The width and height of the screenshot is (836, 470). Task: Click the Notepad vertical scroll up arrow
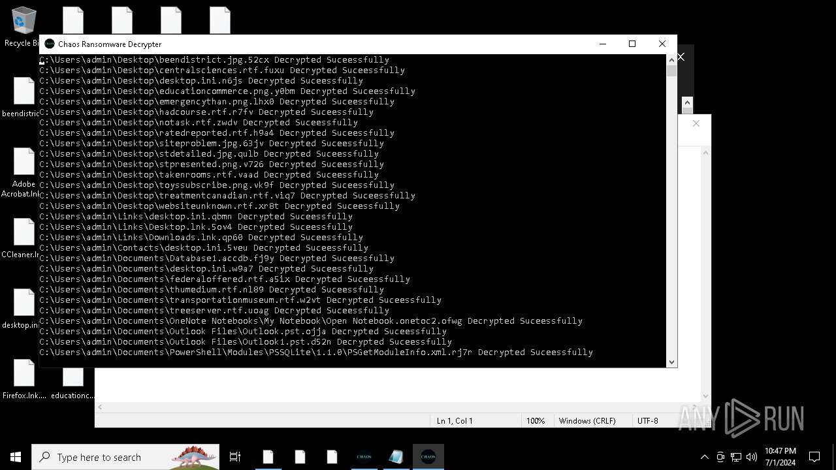[705, 152]
